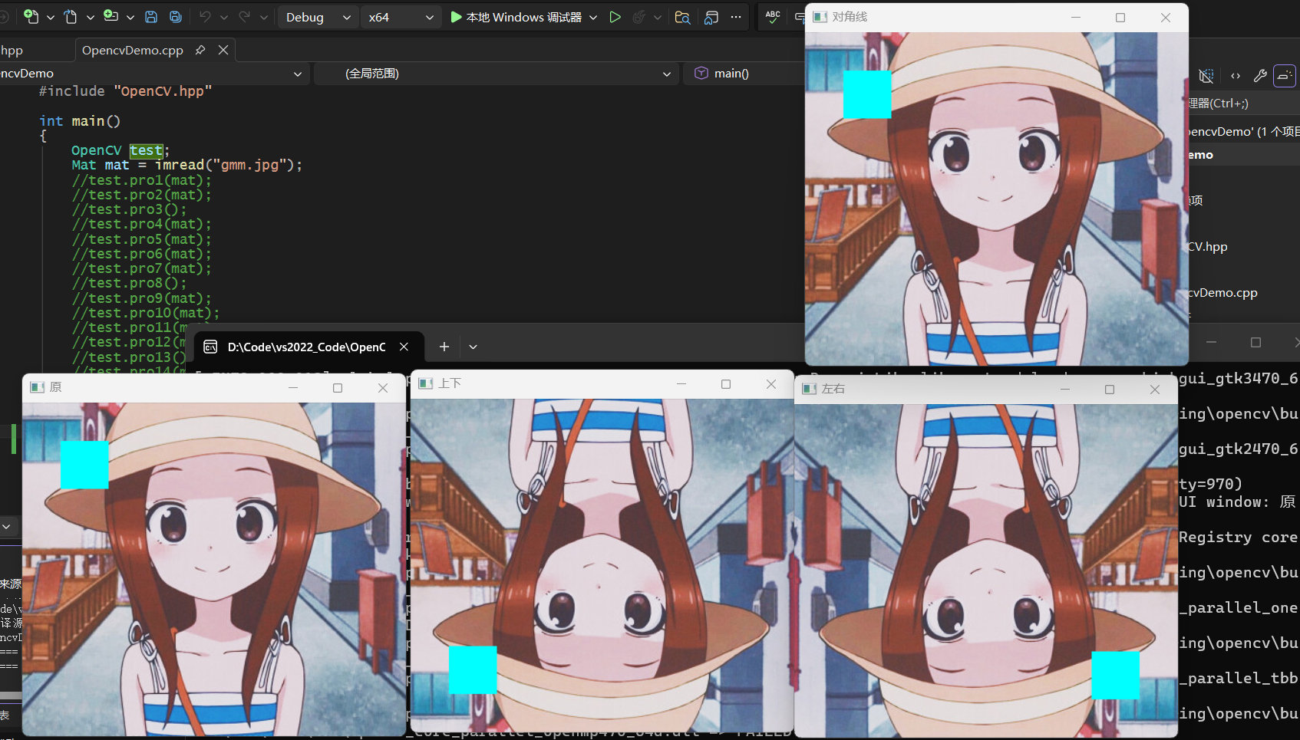Start debugging with 本地 Windows 调试器
This screenshot has width=1300, height=740.
coord(516,17)
